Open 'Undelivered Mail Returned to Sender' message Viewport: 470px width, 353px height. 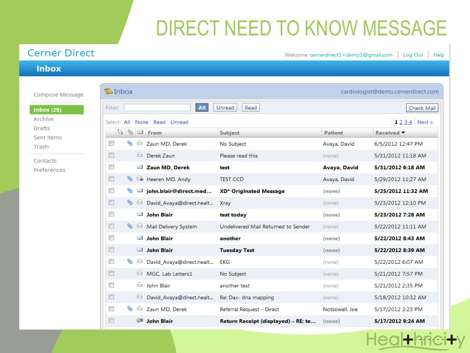point(265,227)
